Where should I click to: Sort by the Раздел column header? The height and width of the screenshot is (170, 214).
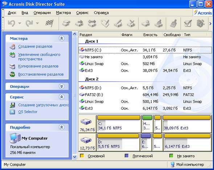tap(99, 35)
